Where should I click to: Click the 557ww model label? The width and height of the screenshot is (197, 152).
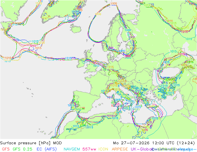(x=89, y=149)
